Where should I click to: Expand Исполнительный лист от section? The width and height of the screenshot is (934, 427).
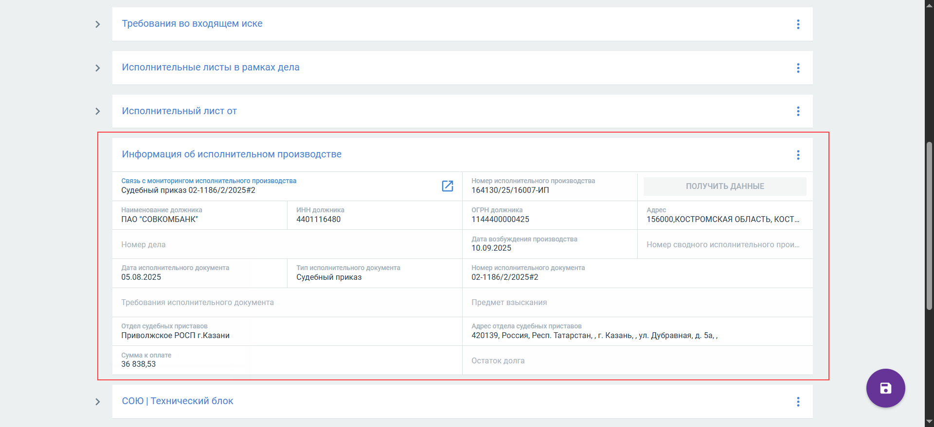[98, 111]
